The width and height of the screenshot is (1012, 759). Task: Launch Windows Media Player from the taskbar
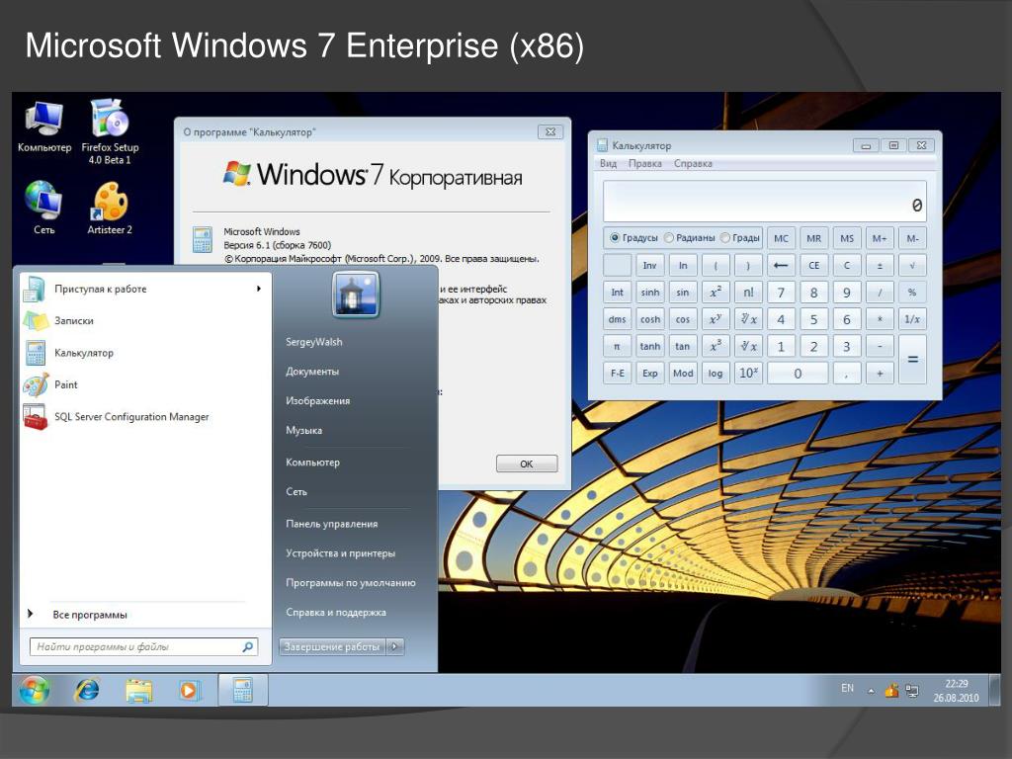click(x=189, y=690)
